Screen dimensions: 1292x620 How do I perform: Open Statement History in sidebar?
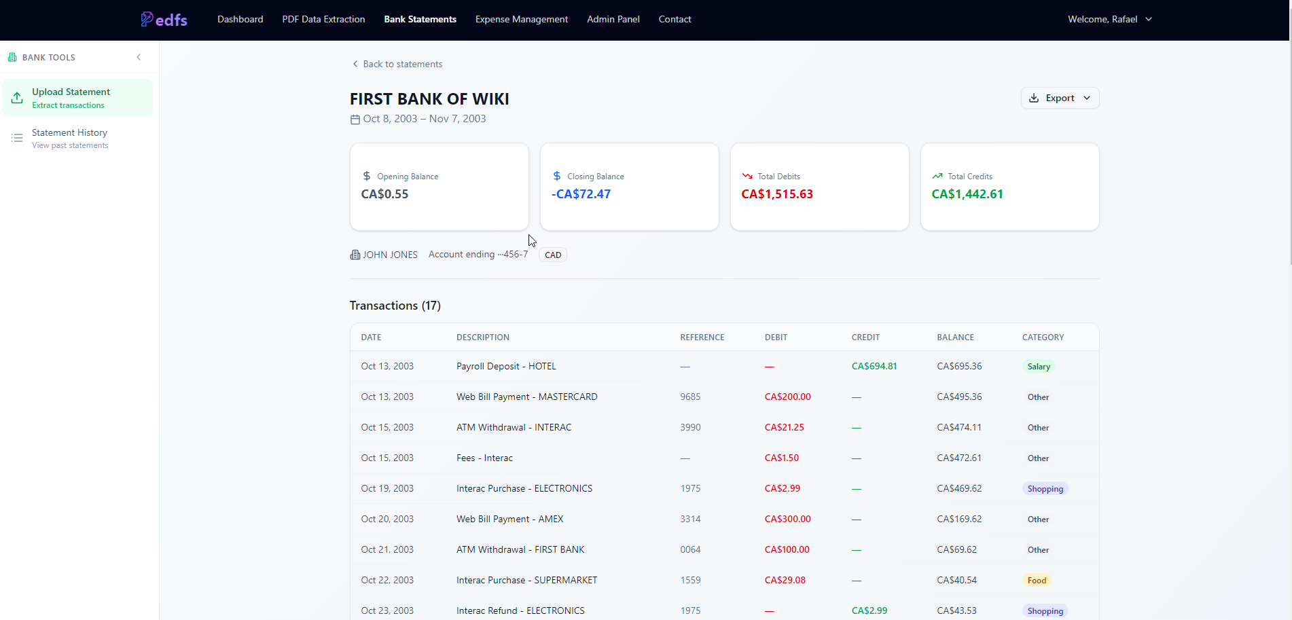[x=77, y=139]
